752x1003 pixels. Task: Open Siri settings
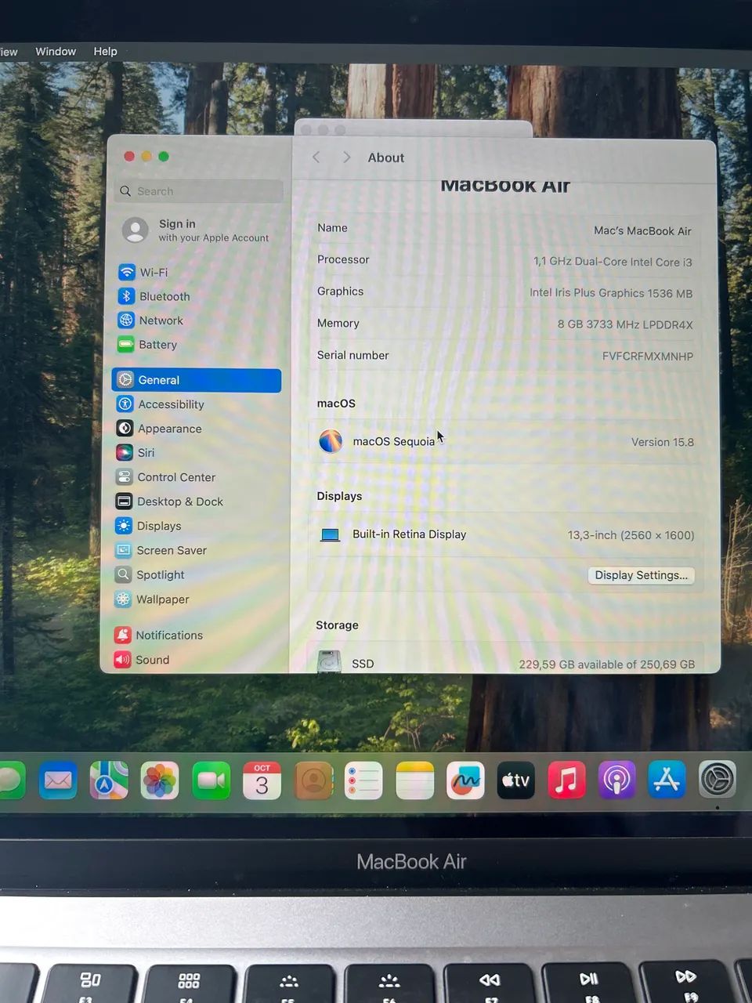pos(136,453)
